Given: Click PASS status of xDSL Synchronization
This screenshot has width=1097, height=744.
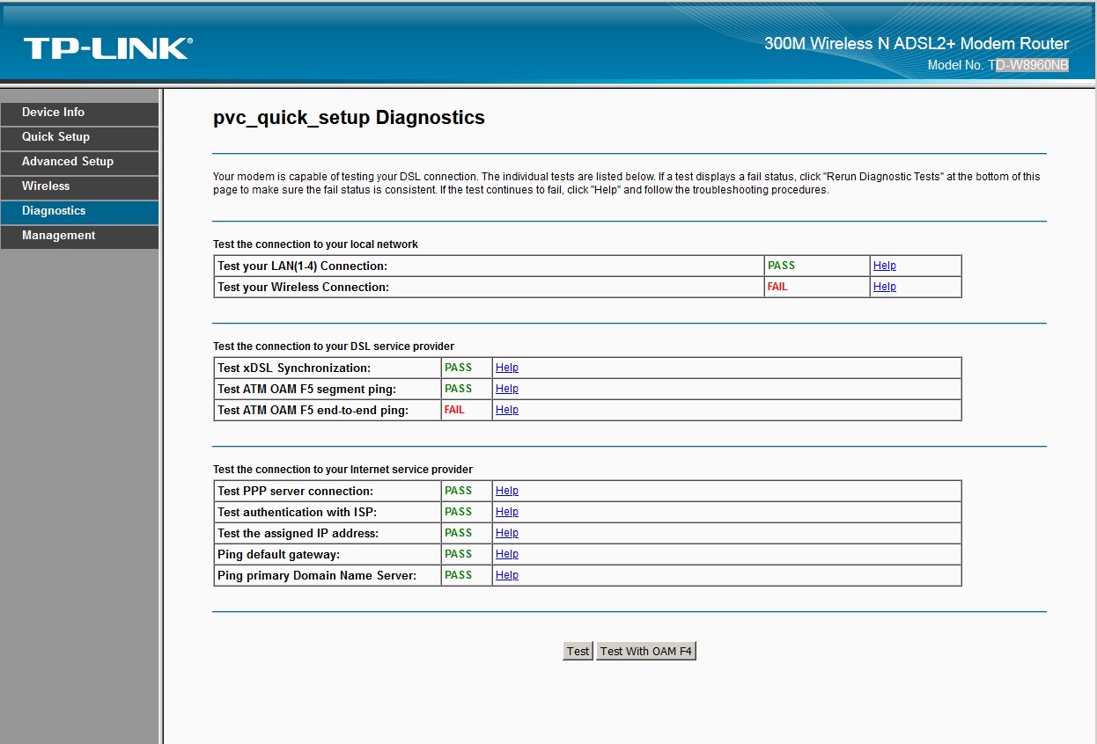Looking at the screenshot, I should [x=458, y=368].
